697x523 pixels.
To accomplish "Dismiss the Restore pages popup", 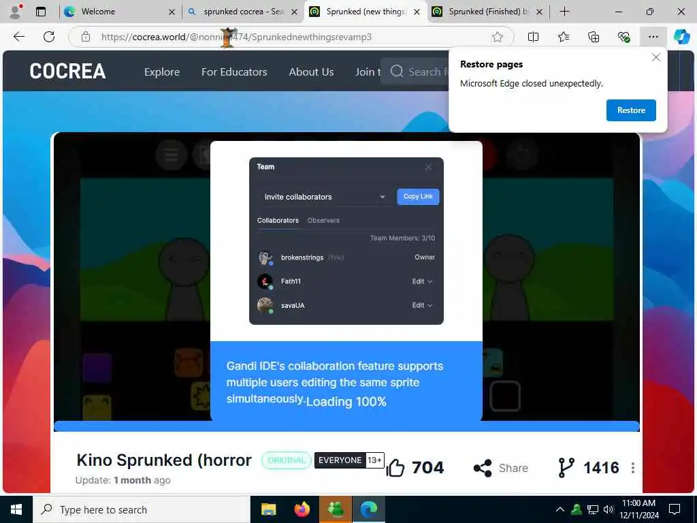I will pyautogui.click(x=655, y=57).
